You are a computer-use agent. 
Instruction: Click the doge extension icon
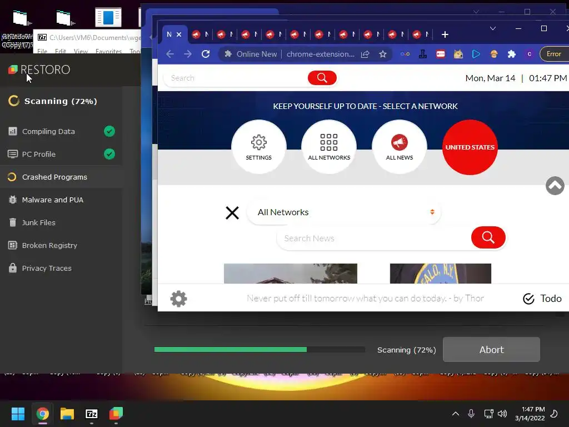(x=458, y=54)
